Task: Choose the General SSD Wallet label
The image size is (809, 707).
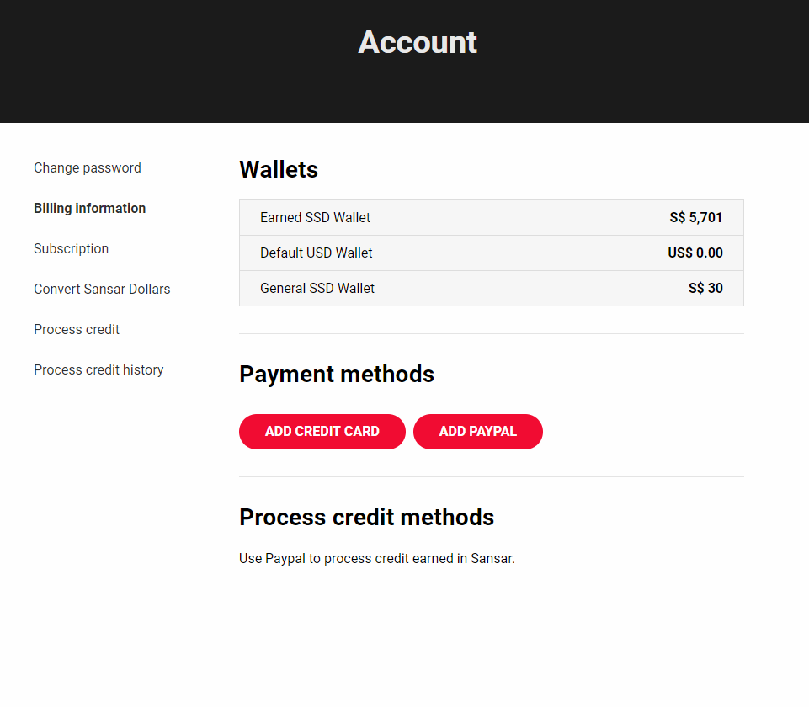Action: 317,289
